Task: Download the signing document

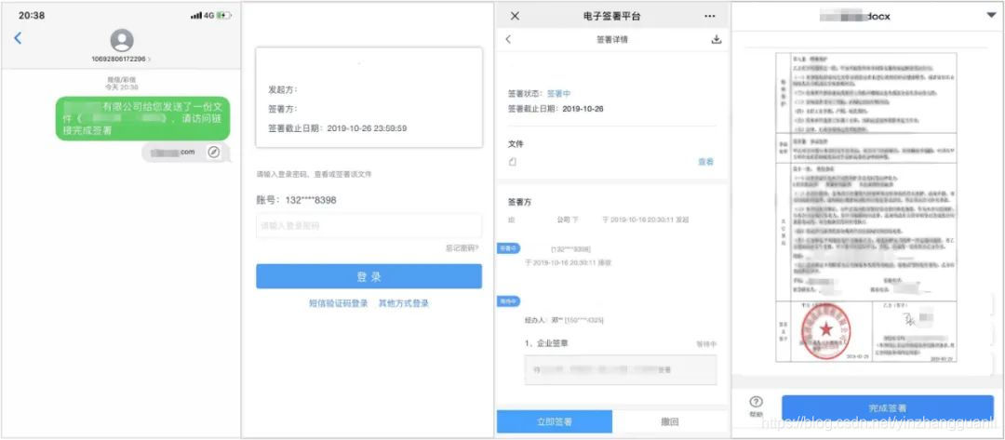Action: pyautogui.click(x=717, y=40)
